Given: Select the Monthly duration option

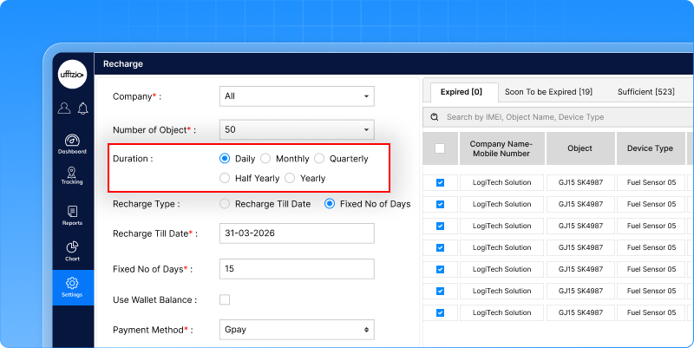Looking at the screenshot, I should [266, 159].
